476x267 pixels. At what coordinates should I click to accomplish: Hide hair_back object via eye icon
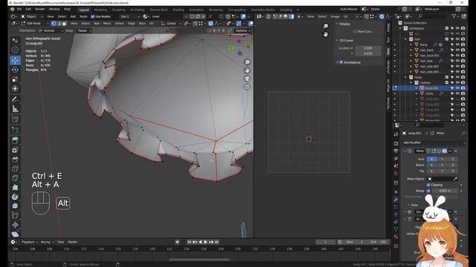pyautogui.click(x=457, y=50)
